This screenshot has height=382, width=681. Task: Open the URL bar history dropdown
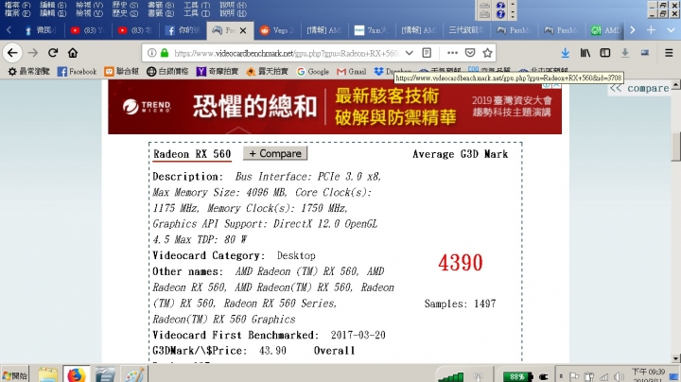tap(410, 53)
